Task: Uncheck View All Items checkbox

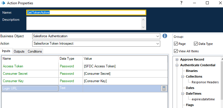Action: pos(176,51)
